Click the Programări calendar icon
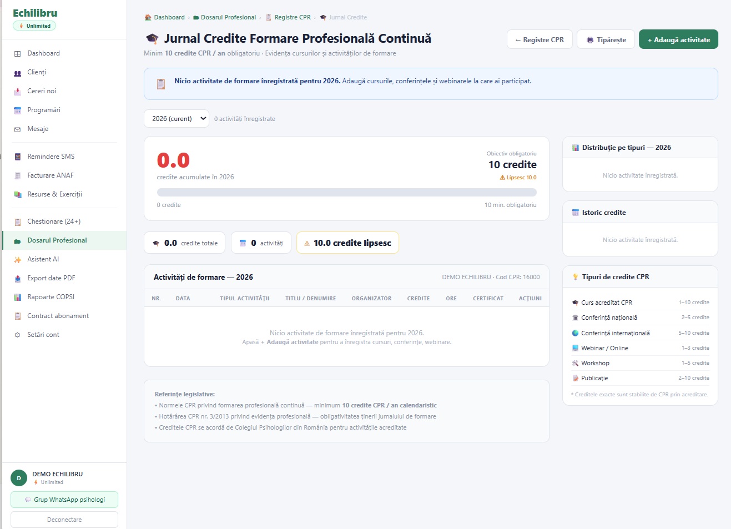 (17, 110)
